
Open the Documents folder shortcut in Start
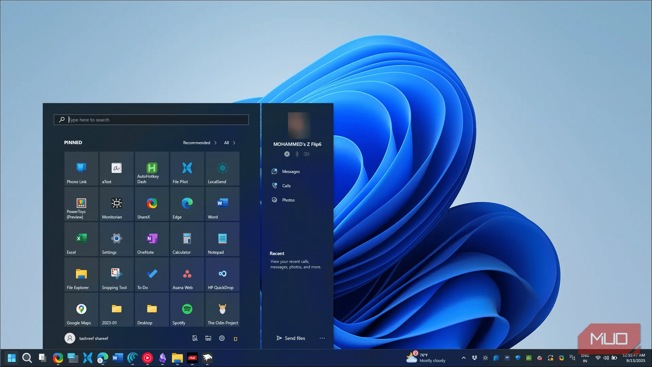point(195,338)
